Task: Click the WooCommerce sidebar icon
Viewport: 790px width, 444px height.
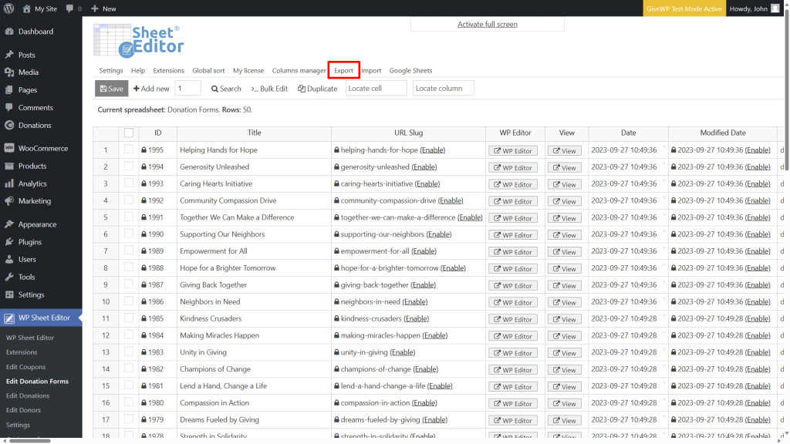Action: point(8,147)
